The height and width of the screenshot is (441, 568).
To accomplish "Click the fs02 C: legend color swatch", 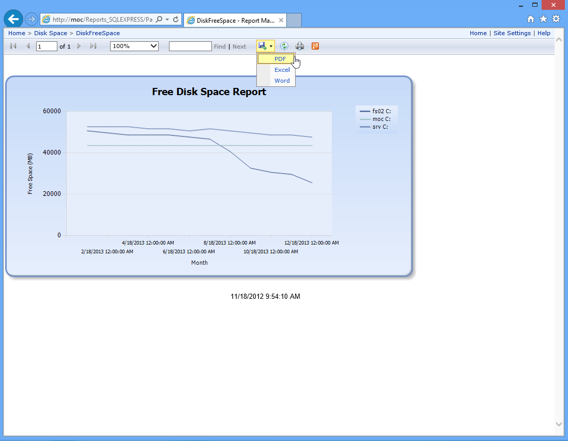I will (364, 111).
